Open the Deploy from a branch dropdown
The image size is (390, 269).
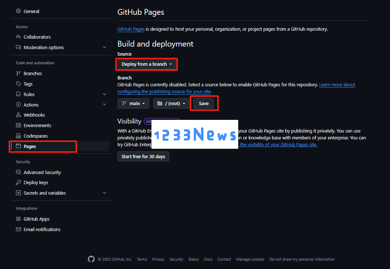(147, 64)
